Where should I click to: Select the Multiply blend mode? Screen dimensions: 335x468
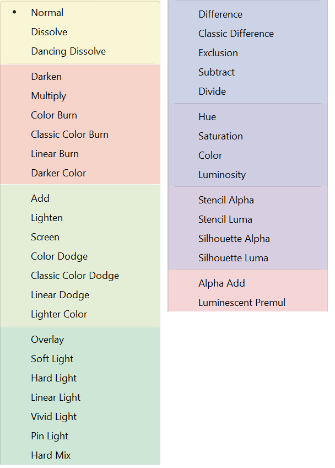point(48,96)
